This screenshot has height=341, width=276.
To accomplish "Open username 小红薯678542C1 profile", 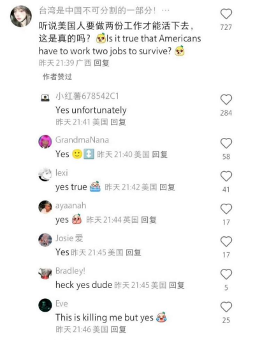I will click(87, 96).
